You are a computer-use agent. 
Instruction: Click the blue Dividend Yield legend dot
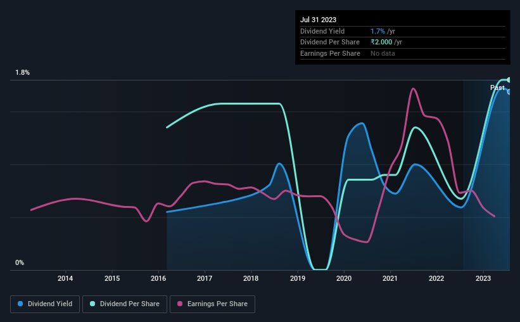20,304
